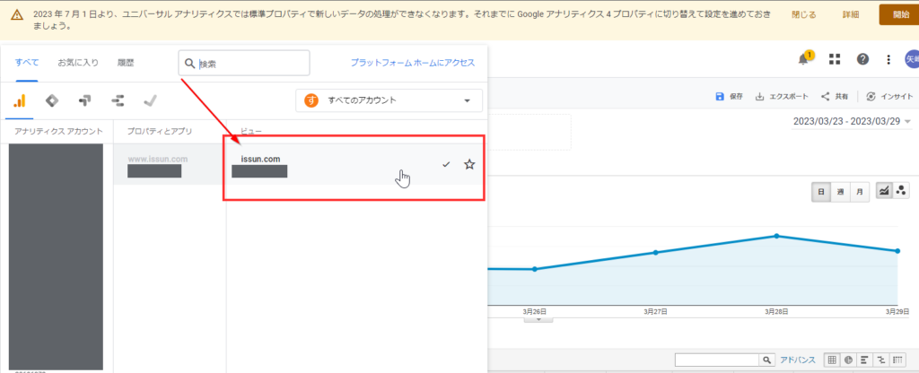This screenshot has width=919, height=373.
Task: Click the 3月29日 data point on chart
Action: tap(897, 251)
